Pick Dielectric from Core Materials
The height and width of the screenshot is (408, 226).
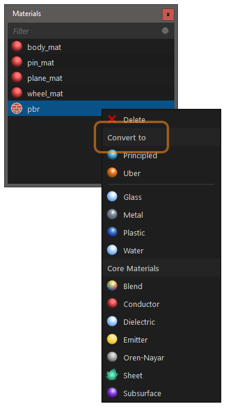[x=161, y=322]
